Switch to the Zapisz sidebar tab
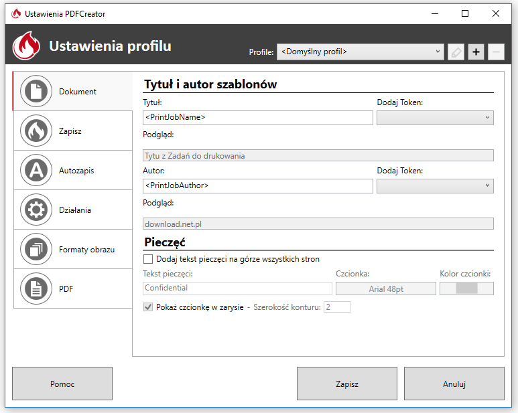Viewport: 518px width, 413px height. (x=72, y=131)
